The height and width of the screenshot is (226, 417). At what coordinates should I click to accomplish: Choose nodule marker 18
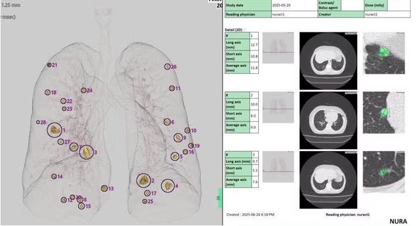tap(47, 93)
